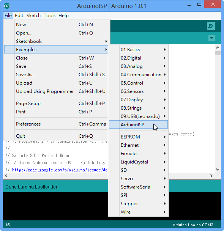The height and width of the screenshot is (231, 224).
Task: Open the Help menu
Action: (63, 16)
